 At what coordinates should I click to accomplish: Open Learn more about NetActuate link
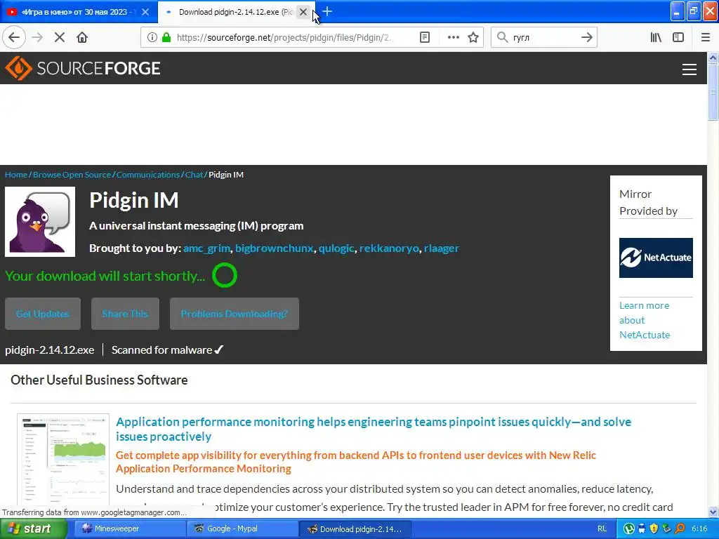tap(645, 320)
